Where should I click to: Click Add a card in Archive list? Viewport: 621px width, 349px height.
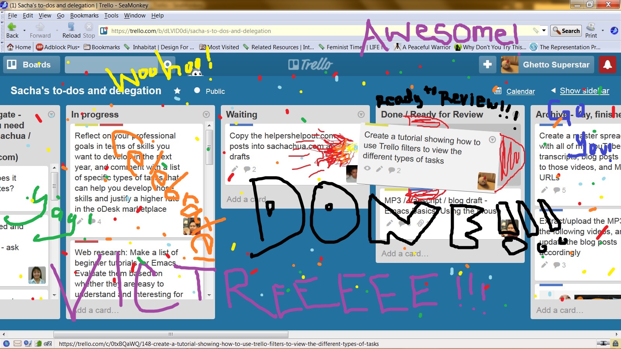point(560,310)
